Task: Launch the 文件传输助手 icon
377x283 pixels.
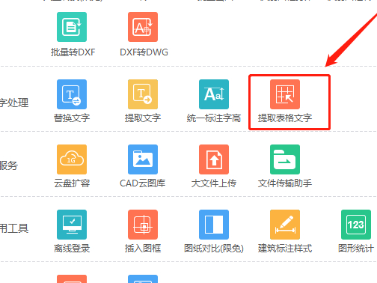Action: tap(285, 159)
